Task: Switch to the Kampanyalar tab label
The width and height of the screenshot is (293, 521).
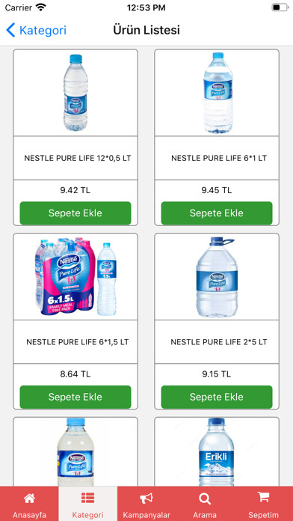Action: [146, 515]
